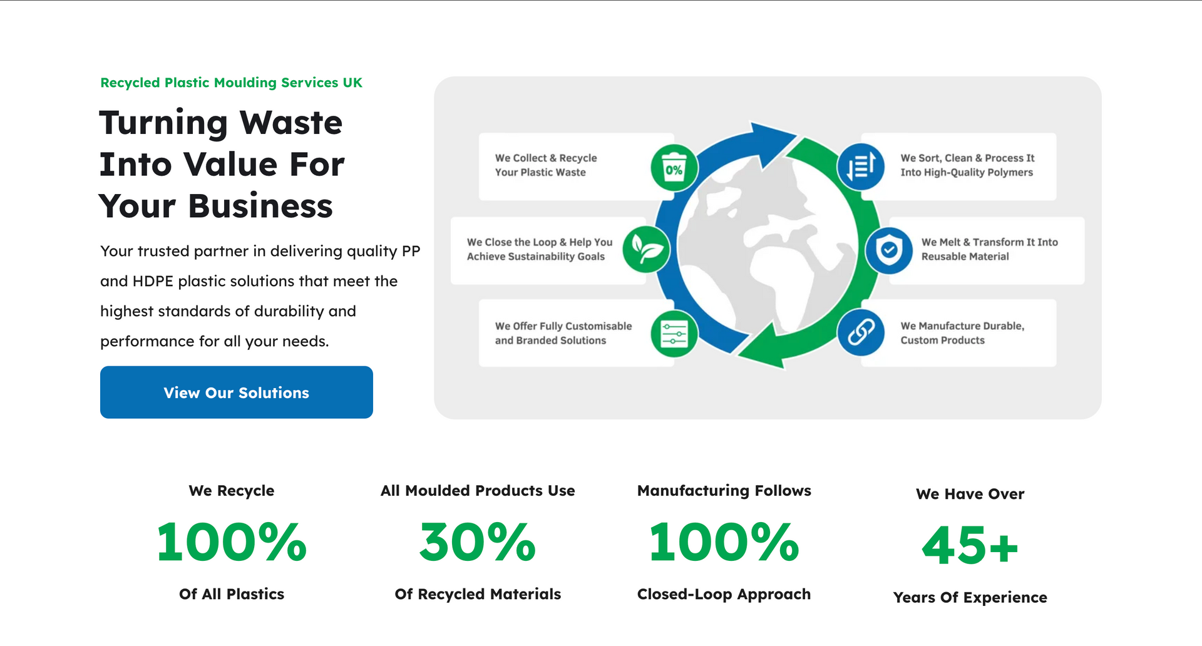Select the We Sort, Clean & Process card
Screen dimensions: 1202x646
967,166
